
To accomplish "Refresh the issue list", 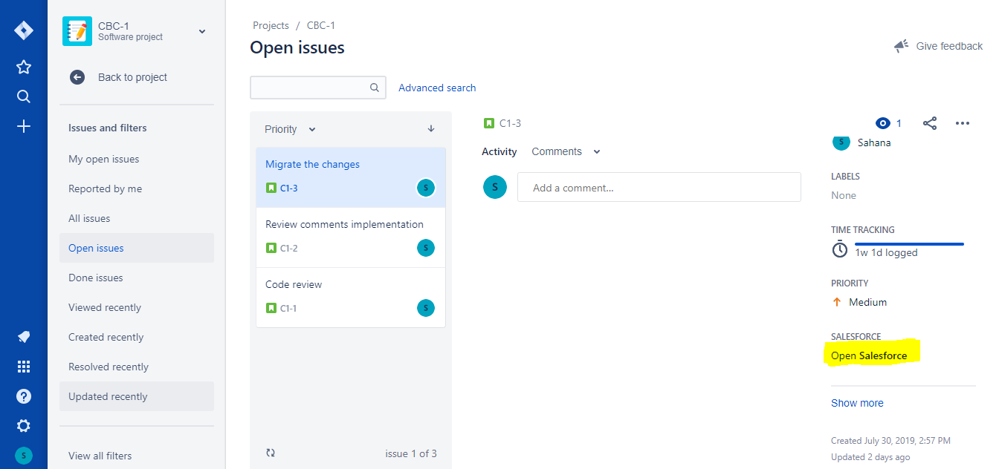I will [270, 453].
